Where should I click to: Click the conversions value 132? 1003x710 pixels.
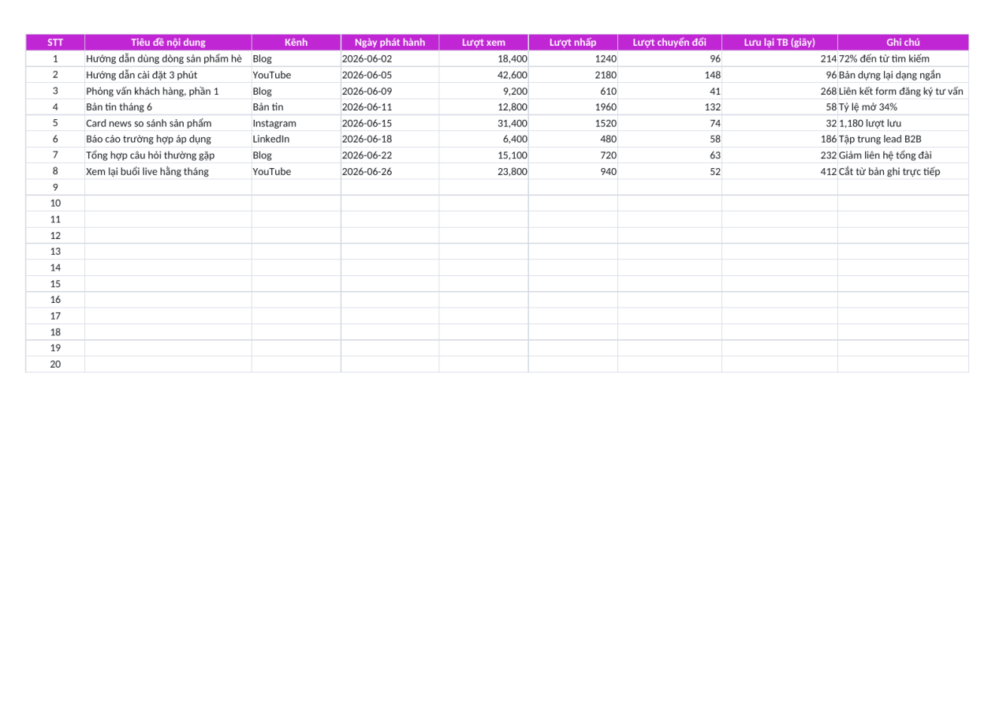point(669,107)
